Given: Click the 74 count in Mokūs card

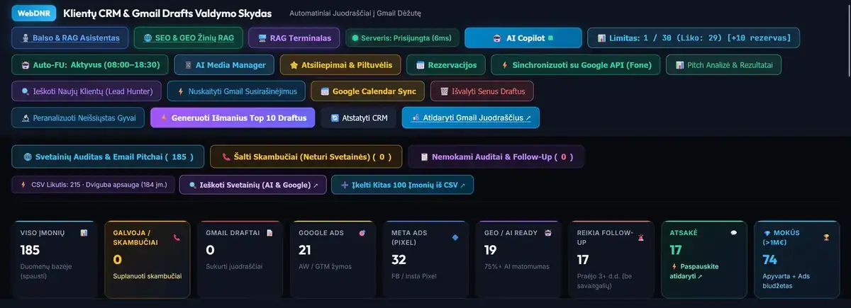Looking at the screenshot, I should 769,260.
